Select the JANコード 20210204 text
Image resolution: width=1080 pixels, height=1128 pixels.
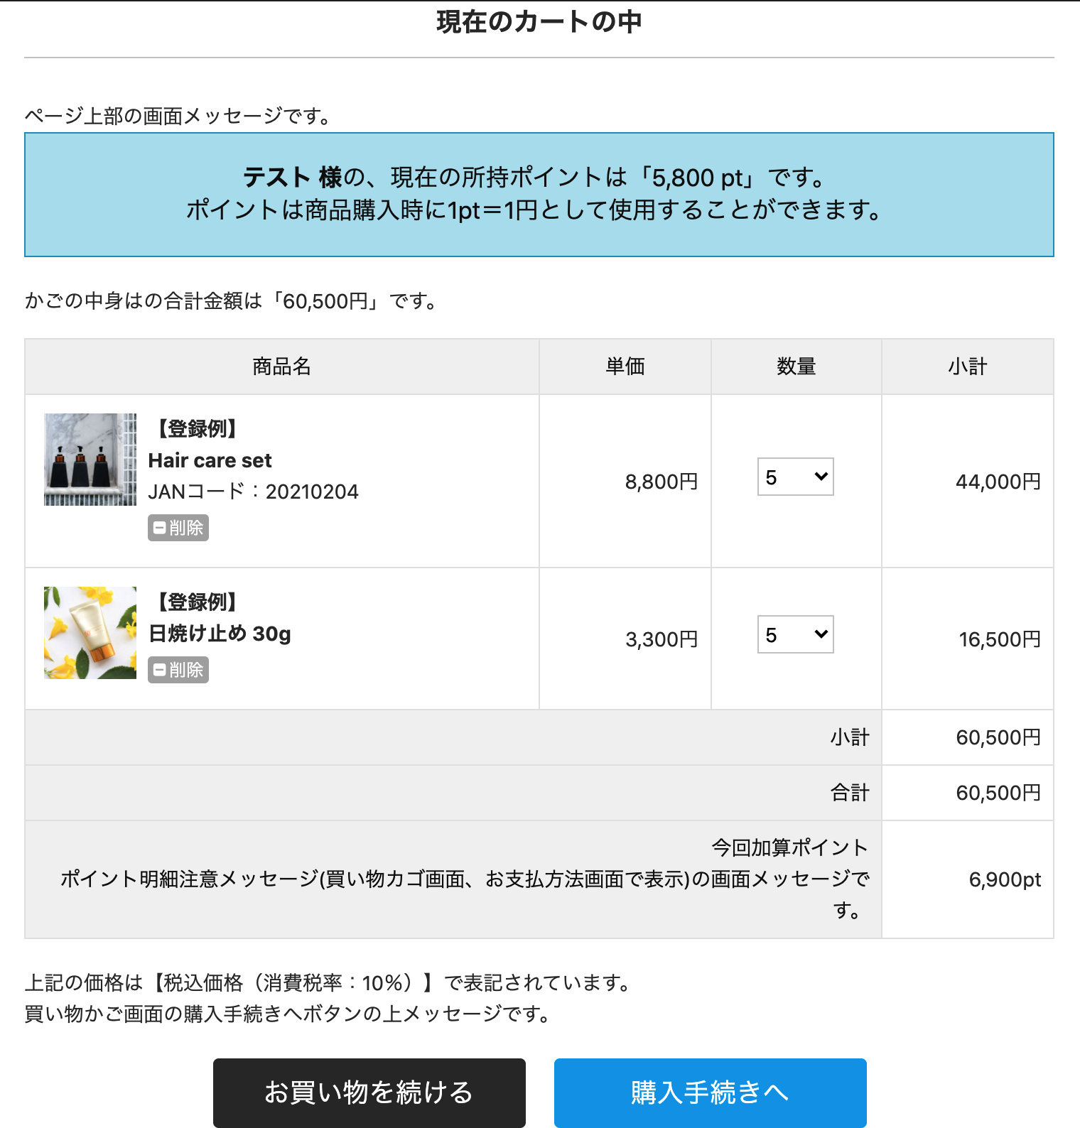pos(253,492)
